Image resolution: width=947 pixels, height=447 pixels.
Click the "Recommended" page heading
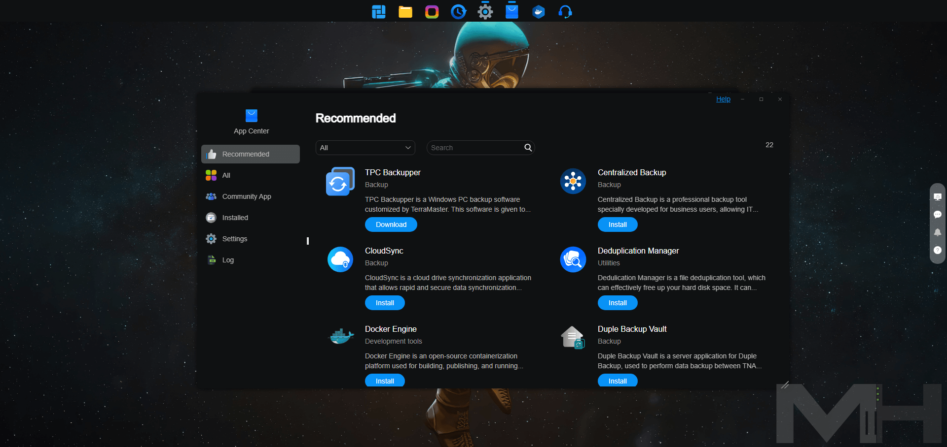click(x=356, y=118)
